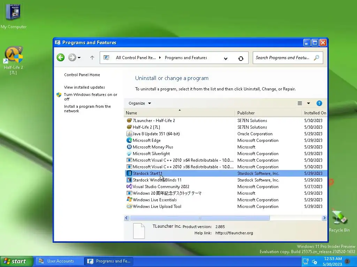Click the view layout icon
The height and width of the screenshot is (267, 357).
[300, 103]
